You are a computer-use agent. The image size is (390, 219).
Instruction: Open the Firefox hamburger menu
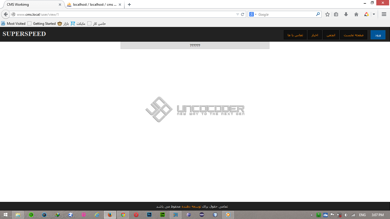(384, 14)
